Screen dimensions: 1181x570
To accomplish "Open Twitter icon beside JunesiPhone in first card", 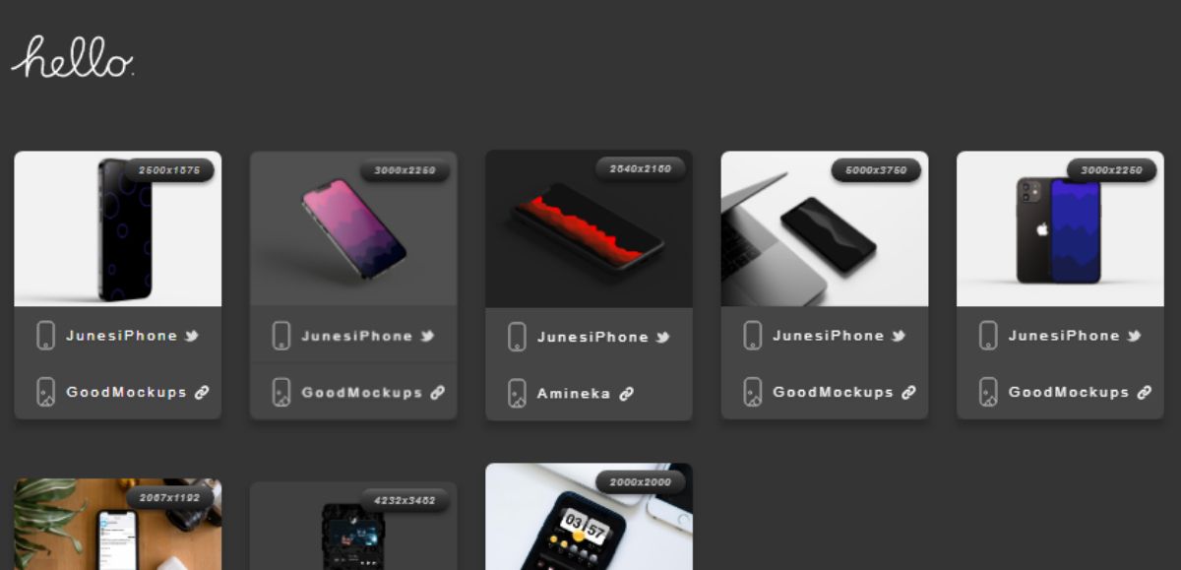I will (x=191, y=336).
